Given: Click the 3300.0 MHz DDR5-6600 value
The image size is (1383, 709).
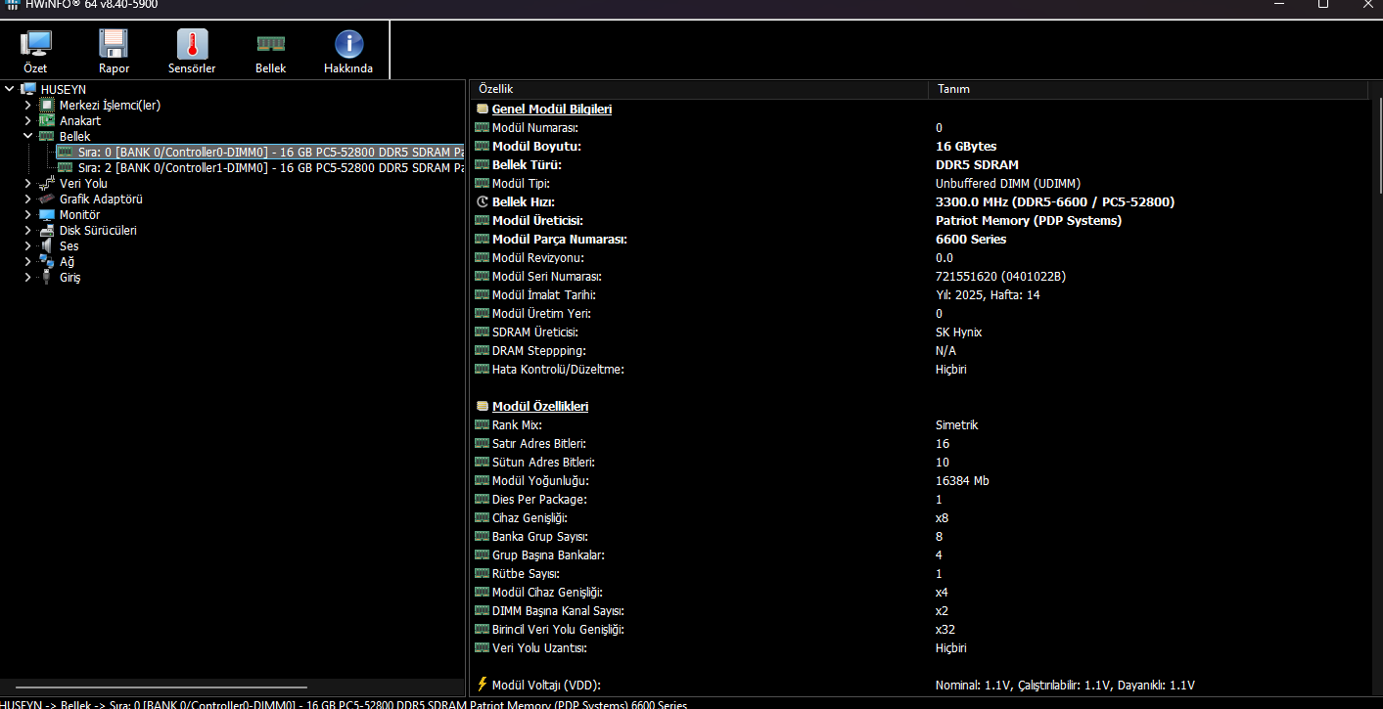Looking at the screenshot, I should point(1055,202).
